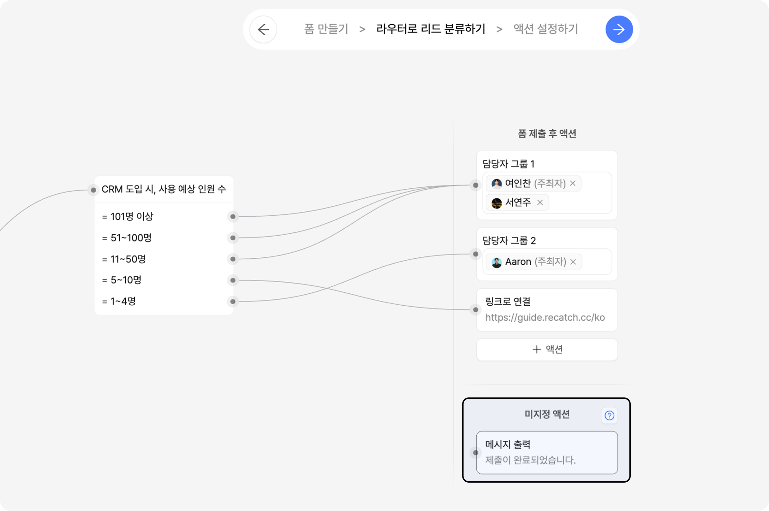Click the back arrow button
Viewport: 769px width, 511px height.
[x=263, y=29]
